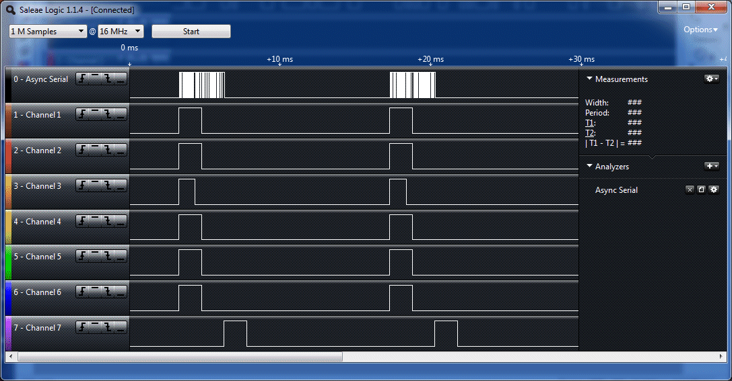Open the 1 M Samples dropdown

click(x=48, y=32)
